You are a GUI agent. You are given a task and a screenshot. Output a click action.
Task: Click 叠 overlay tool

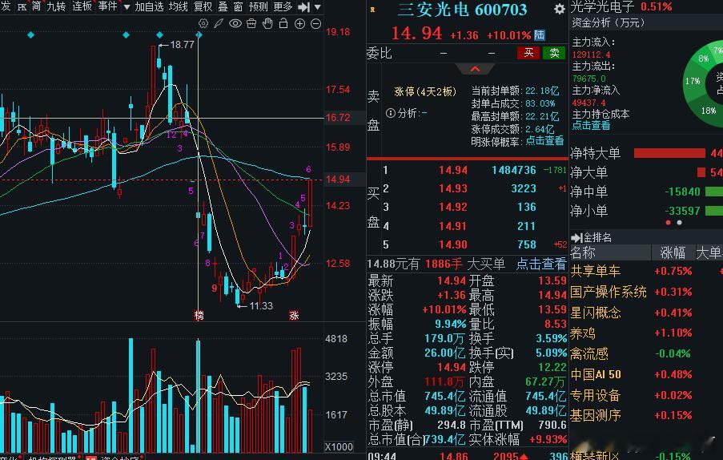tap(223, 6)
